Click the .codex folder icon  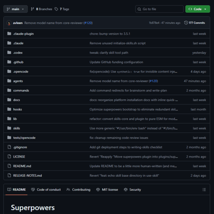coord(9,52)
